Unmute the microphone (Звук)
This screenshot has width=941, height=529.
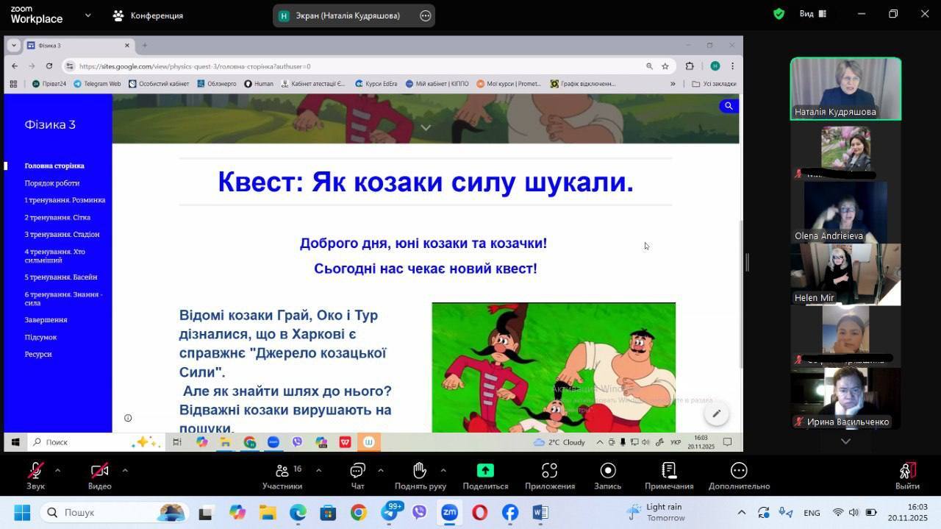click(x=35, y=471)
